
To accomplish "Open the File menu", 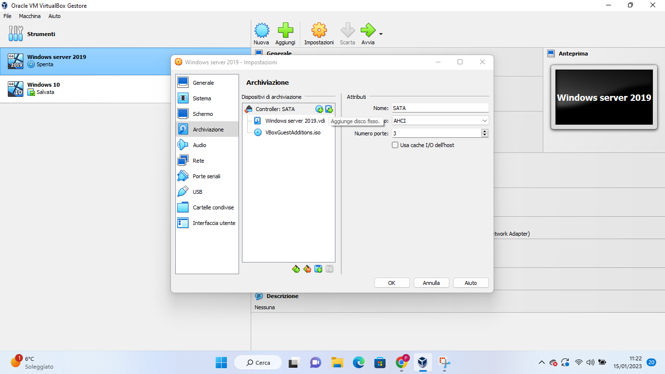I will point(7,16).
